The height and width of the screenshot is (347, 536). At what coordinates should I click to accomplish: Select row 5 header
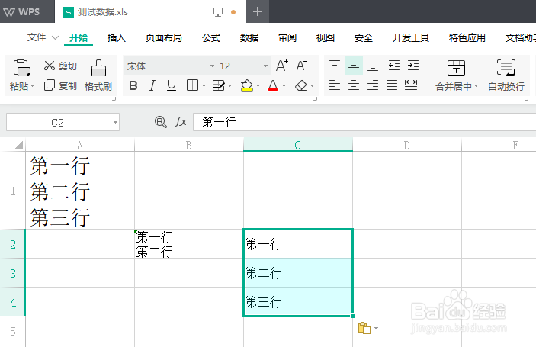(13, 331)
